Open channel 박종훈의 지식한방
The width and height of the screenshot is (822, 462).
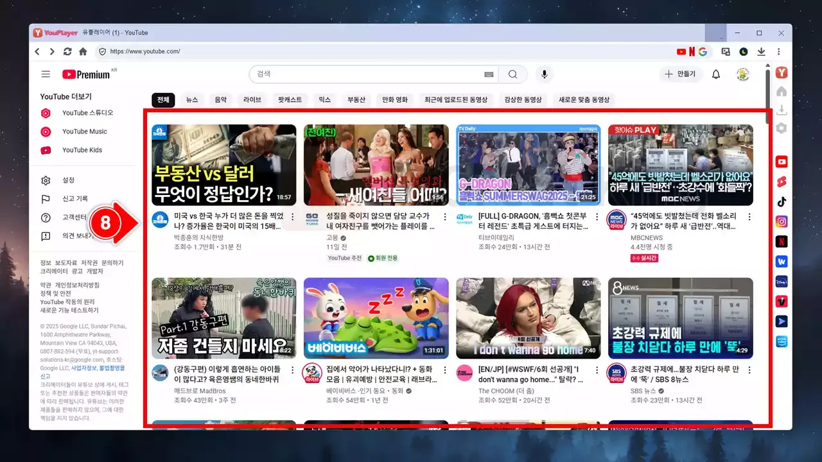[x=198, y=237]
